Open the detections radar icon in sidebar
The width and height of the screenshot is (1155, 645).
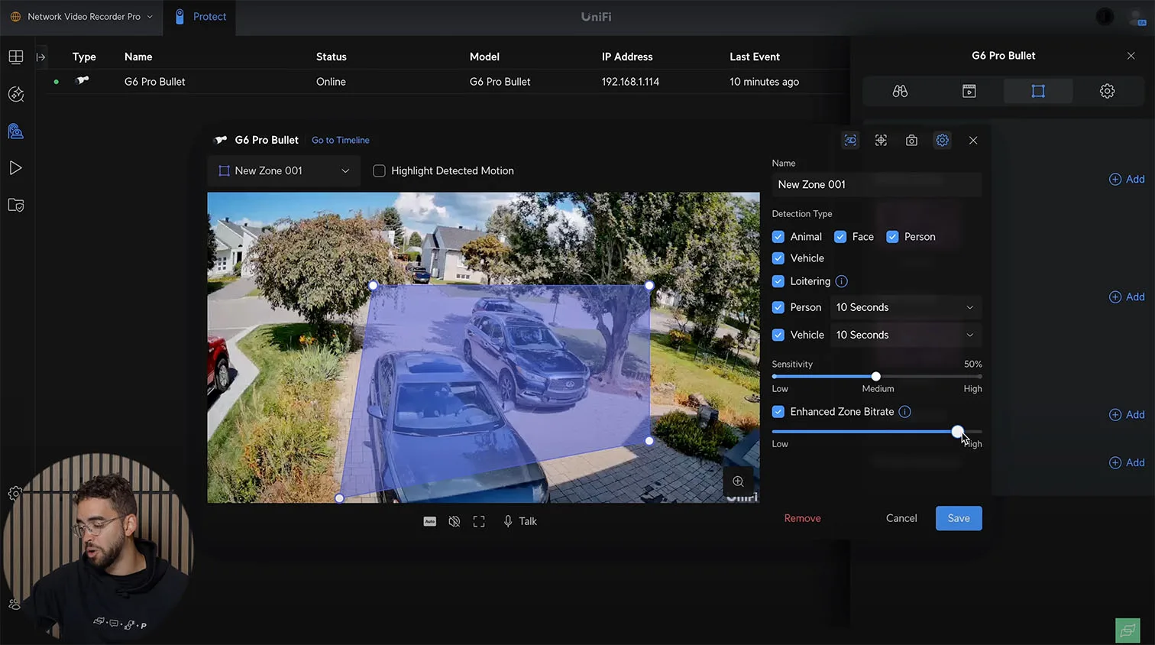(16, 94)
